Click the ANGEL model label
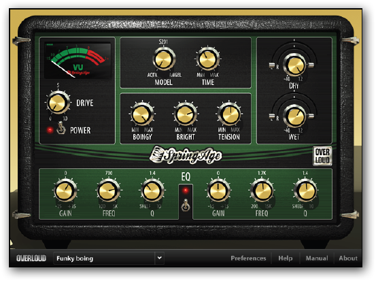 click(x=175, y=75)
